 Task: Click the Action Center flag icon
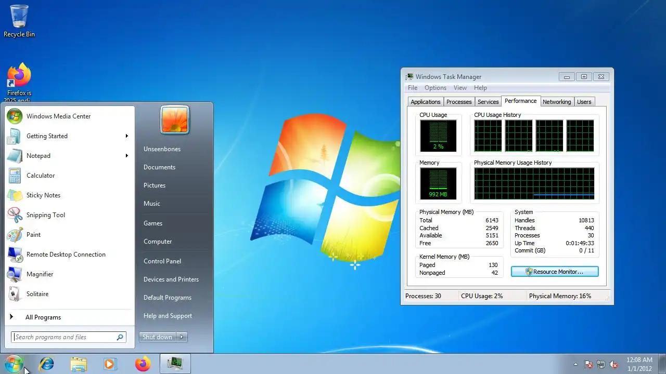coord(588,364)
